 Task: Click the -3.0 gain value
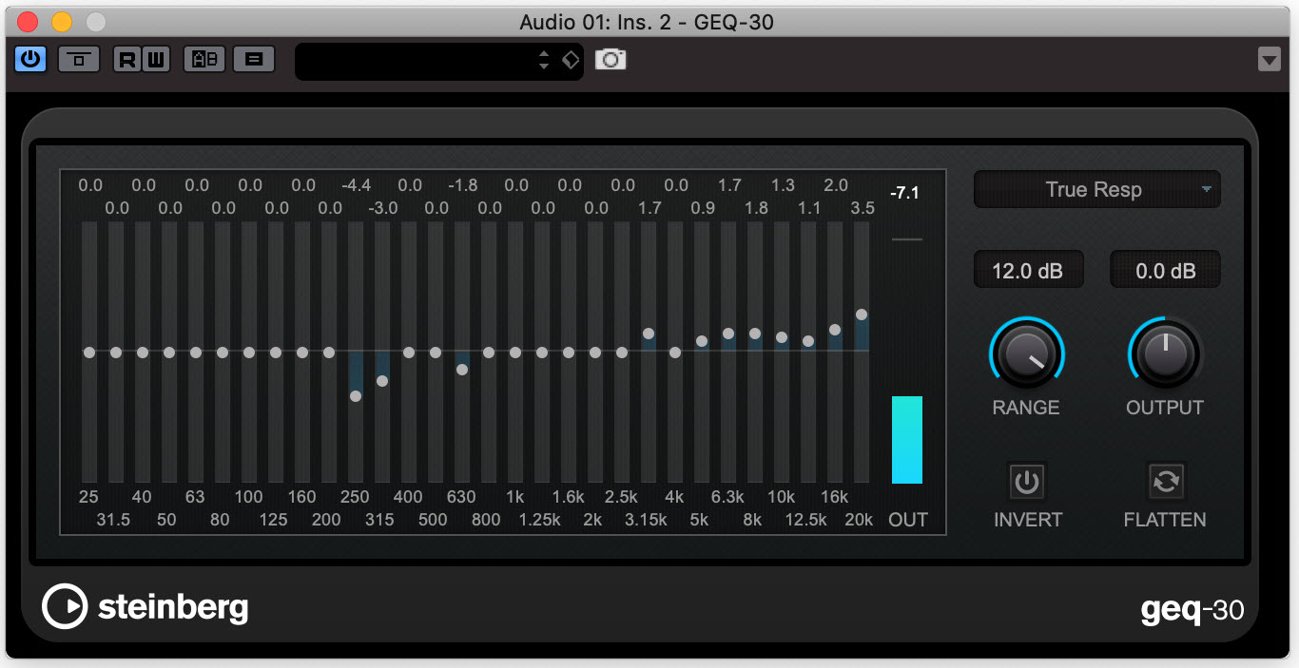click(x=383, y=208)
